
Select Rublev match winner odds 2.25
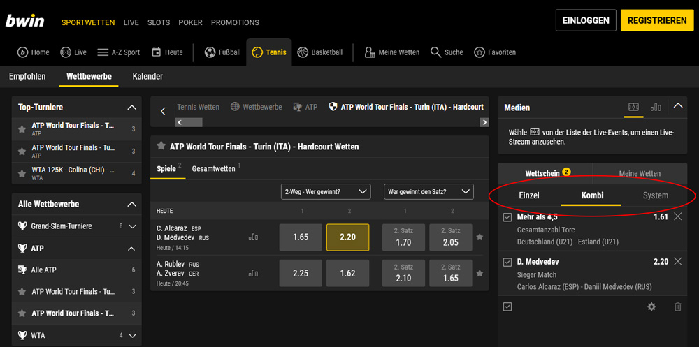[301, 273]
